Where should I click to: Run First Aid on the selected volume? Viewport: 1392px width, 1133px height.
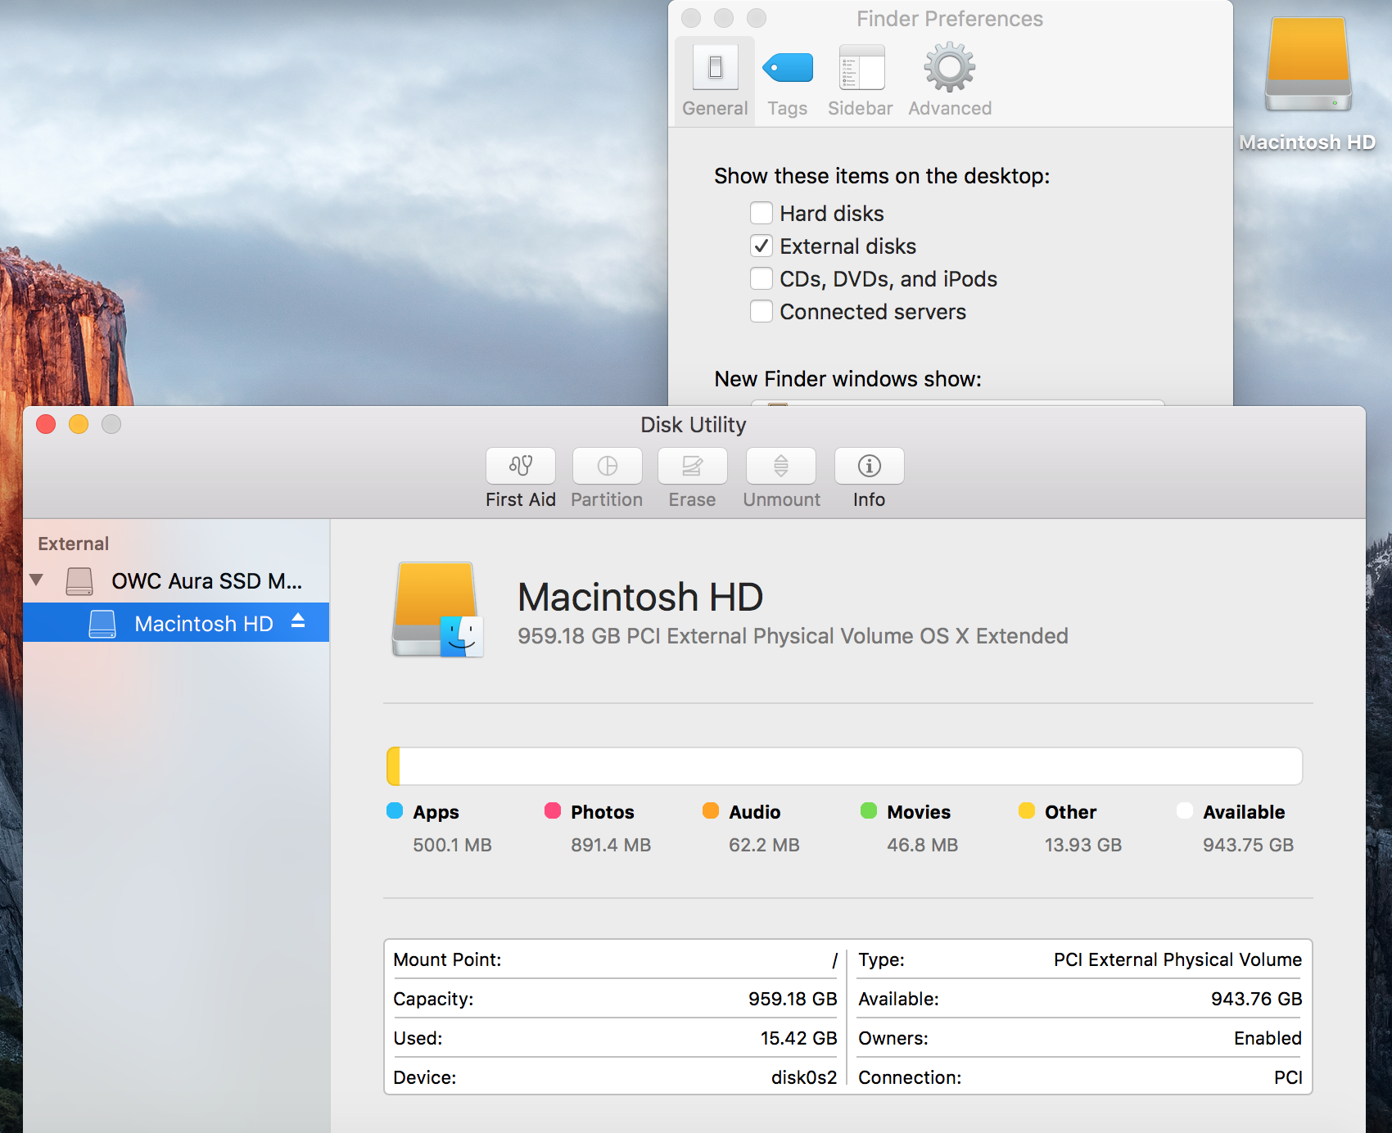(521, 466)
